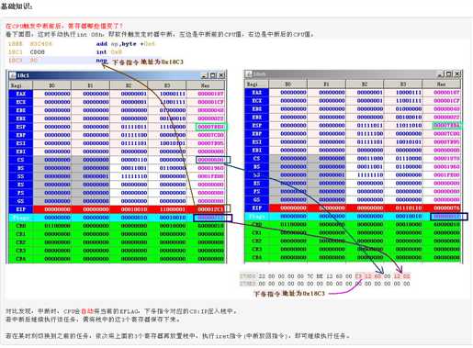Click EIP hex value 00000076 in gray-titled window
The width and height of the screenshot is (473, 348).
446,208
